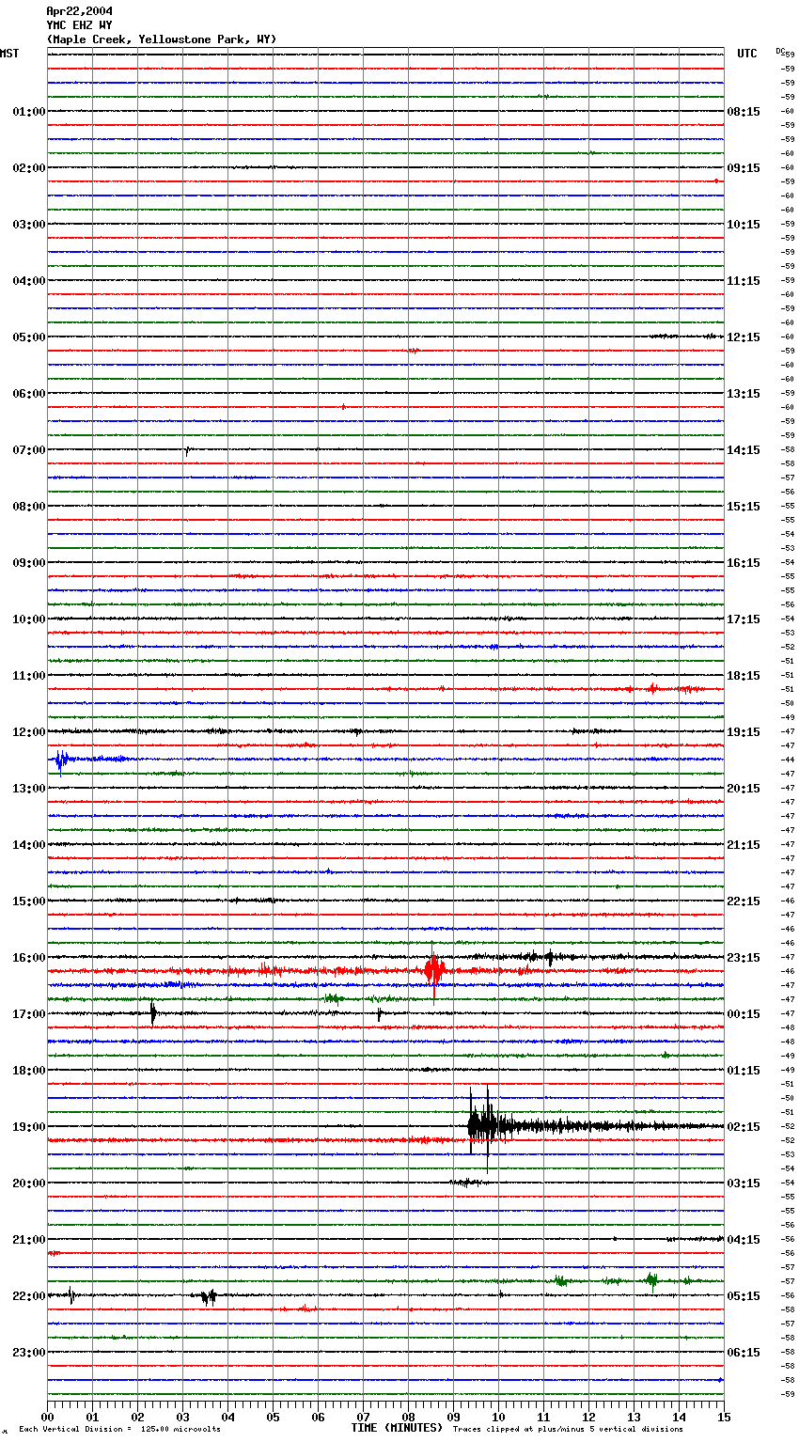The height and width of the screenshot is (1442, 799).
Task: Select the 10:00 MST hour label
Action: tap(29, 619)
